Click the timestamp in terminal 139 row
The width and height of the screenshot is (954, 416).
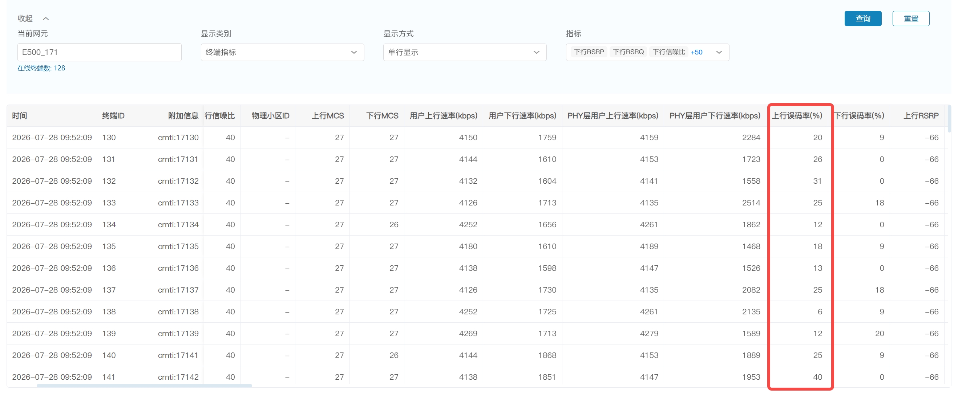coord(52,334)
